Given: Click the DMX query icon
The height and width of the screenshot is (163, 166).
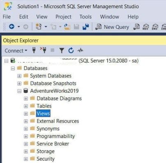Looking at the screenshot, I should tap(155, 27).
